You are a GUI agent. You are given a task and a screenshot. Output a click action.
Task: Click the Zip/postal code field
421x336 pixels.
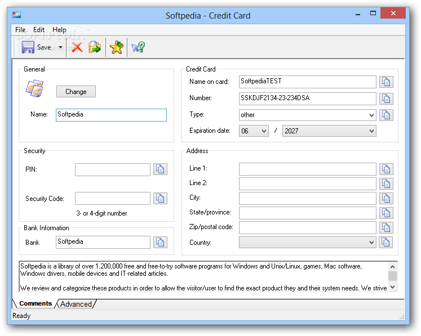click(x=307, y=228)
